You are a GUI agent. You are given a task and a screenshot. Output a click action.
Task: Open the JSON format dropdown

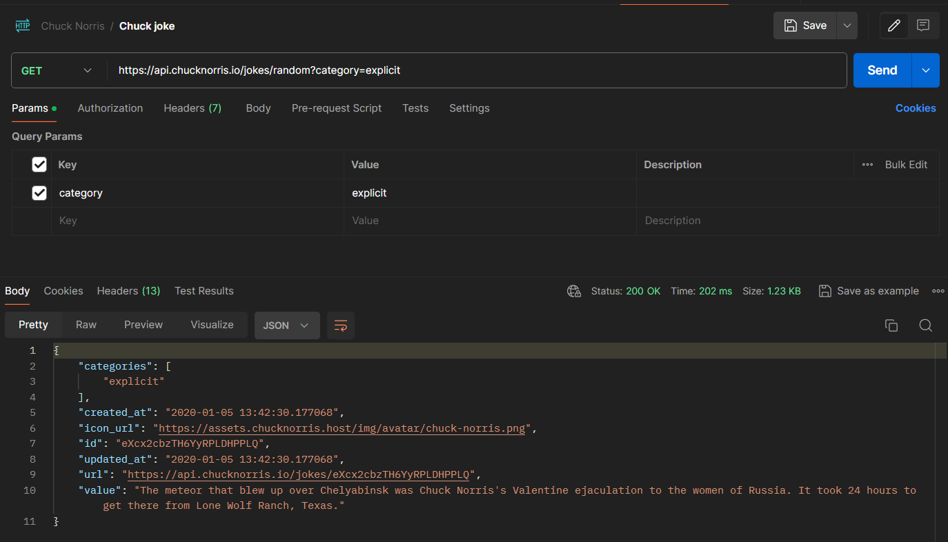tap(287, 325)
